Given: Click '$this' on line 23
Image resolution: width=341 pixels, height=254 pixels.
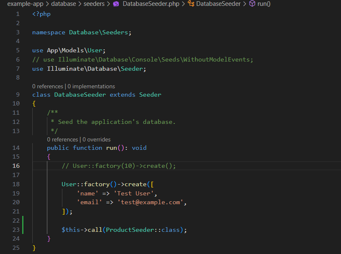Looking at the screenshot, I should (71, 230).
